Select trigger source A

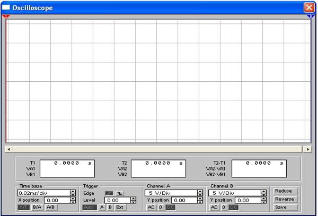(102, 208)
